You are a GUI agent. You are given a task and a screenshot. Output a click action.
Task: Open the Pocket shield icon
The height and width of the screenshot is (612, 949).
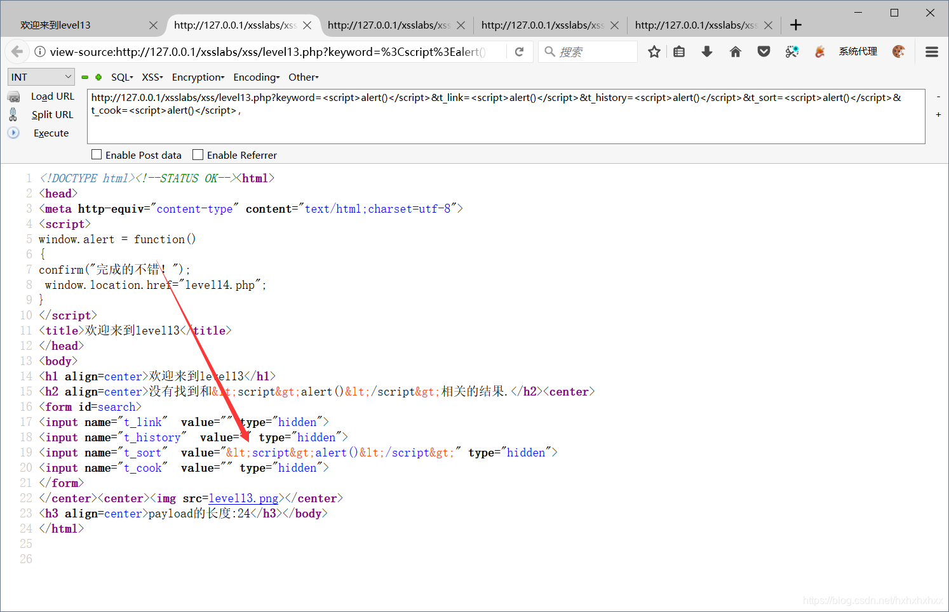[764, 52]
